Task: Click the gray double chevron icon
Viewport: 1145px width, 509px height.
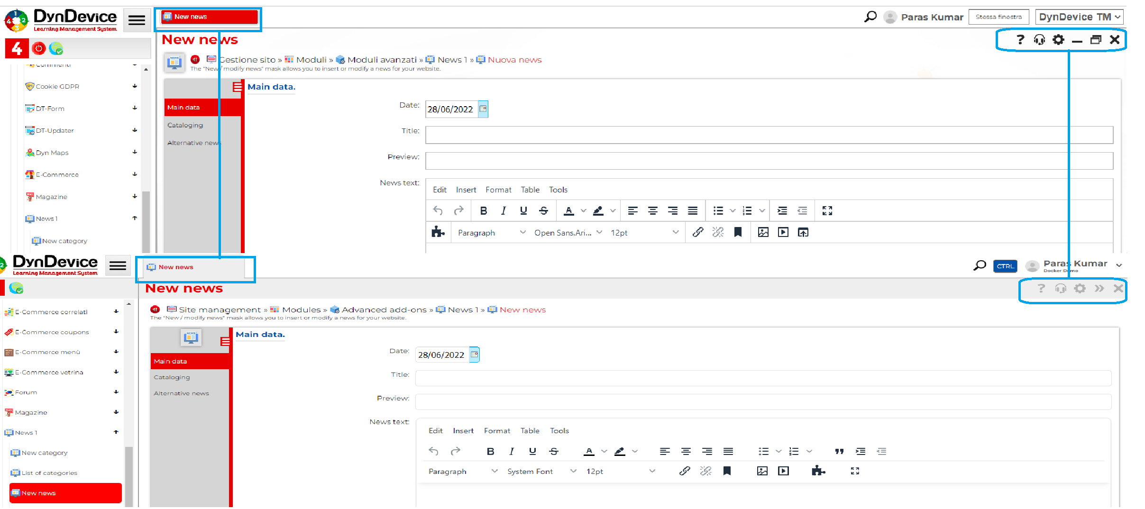Action: 1099,288
